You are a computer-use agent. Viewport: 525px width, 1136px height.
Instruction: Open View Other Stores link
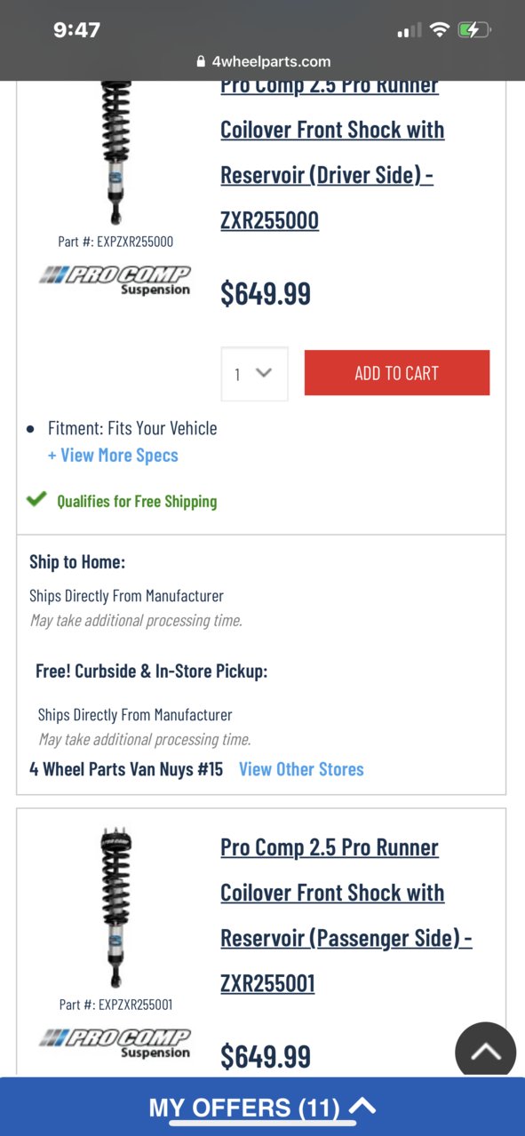301,769
